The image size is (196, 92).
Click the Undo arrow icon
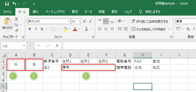[x=14, y=4]
